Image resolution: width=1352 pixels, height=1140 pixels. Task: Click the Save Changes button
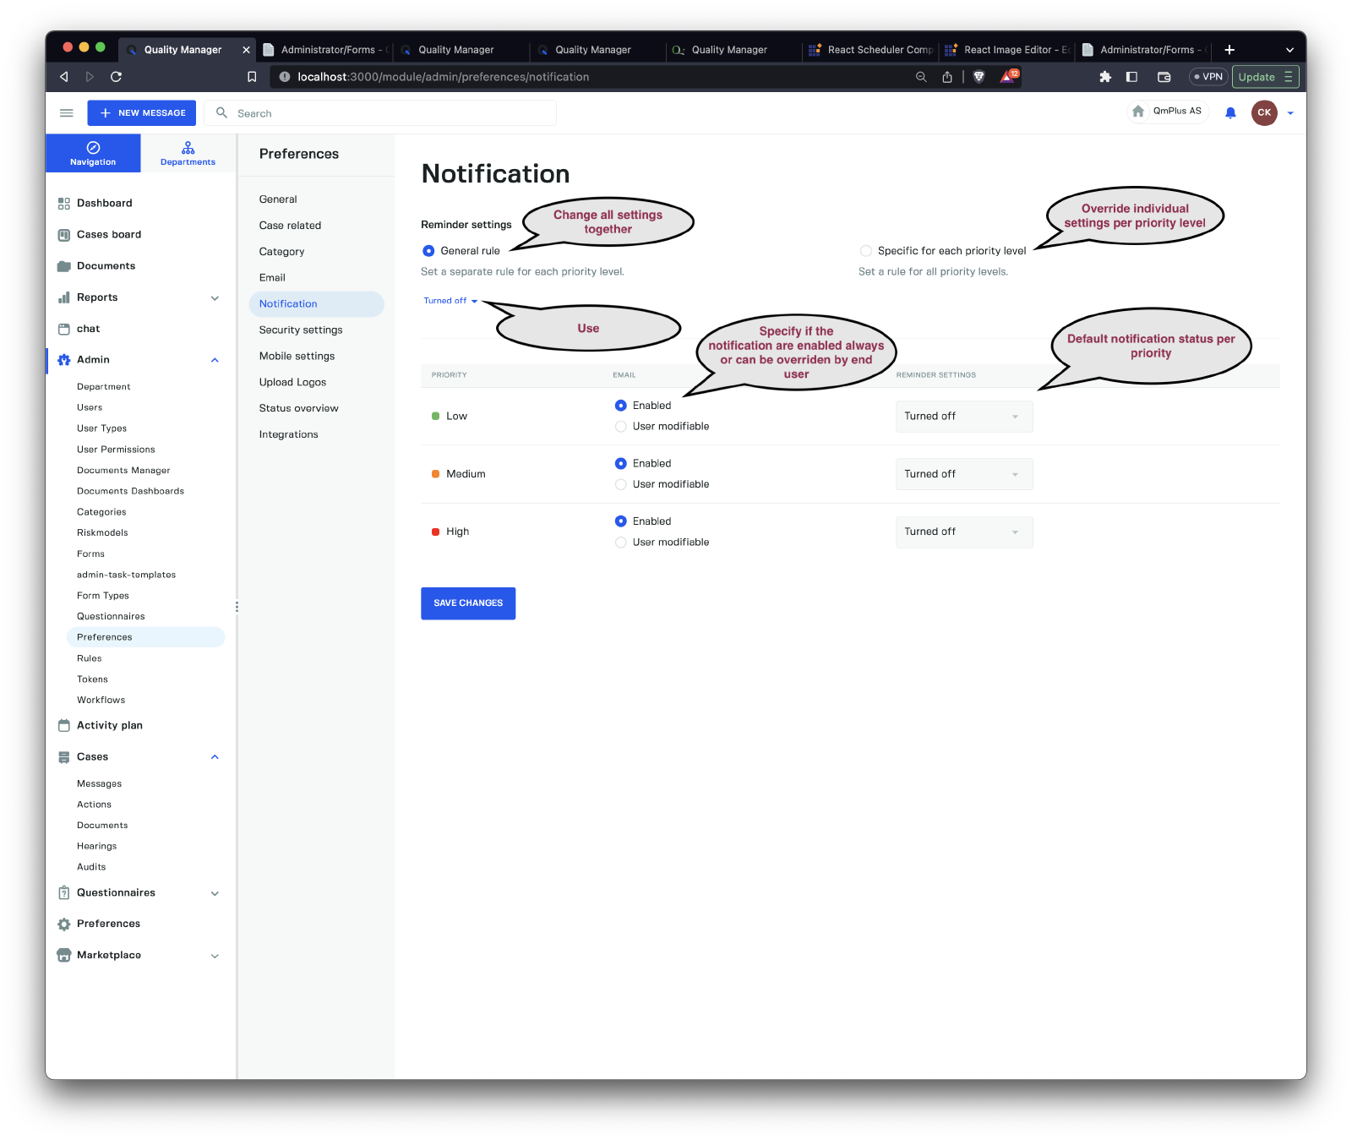[468, 603]
